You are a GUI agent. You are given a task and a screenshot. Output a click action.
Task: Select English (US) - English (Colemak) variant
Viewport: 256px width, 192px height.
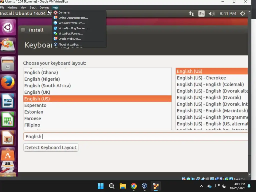212,84
